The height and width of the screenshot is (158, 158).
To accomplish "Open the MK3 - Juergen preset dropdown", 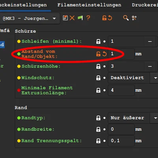I will click(30, 19).
